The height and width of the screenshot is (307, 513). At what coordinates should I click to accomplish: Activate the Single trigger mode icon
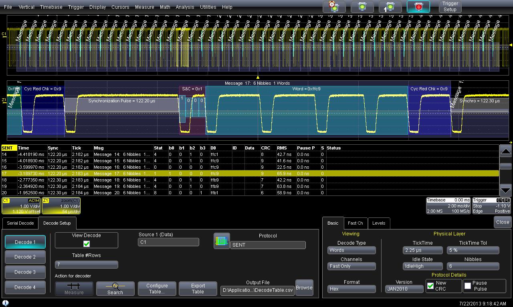coord(390,7)
